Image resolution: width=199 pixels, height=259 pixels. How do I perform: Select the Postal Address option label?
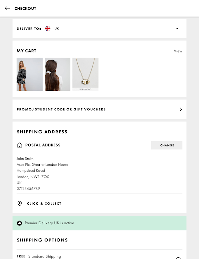(x=43, y=145)
